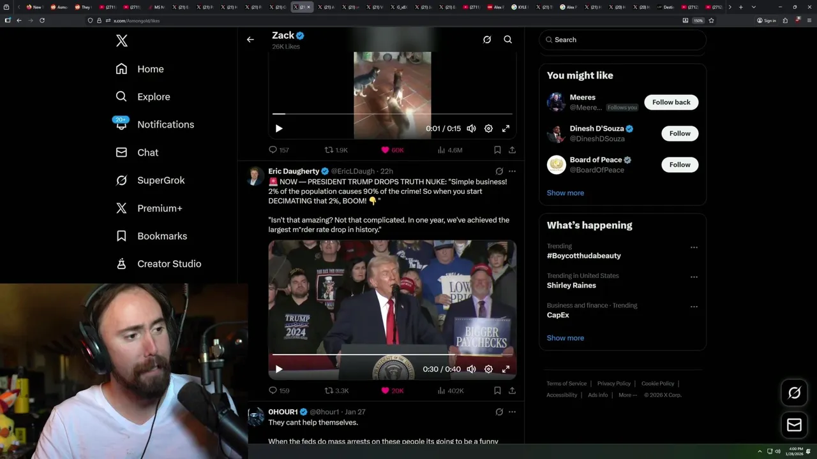Screen dimensions: 817x459
Task: Open the Terms of Service link
Action: coord(566,384)
